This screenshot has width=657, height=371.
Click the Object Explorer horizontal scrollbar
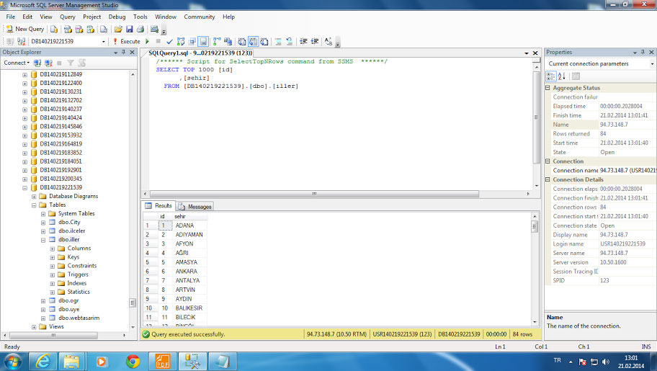coord(53,336)
